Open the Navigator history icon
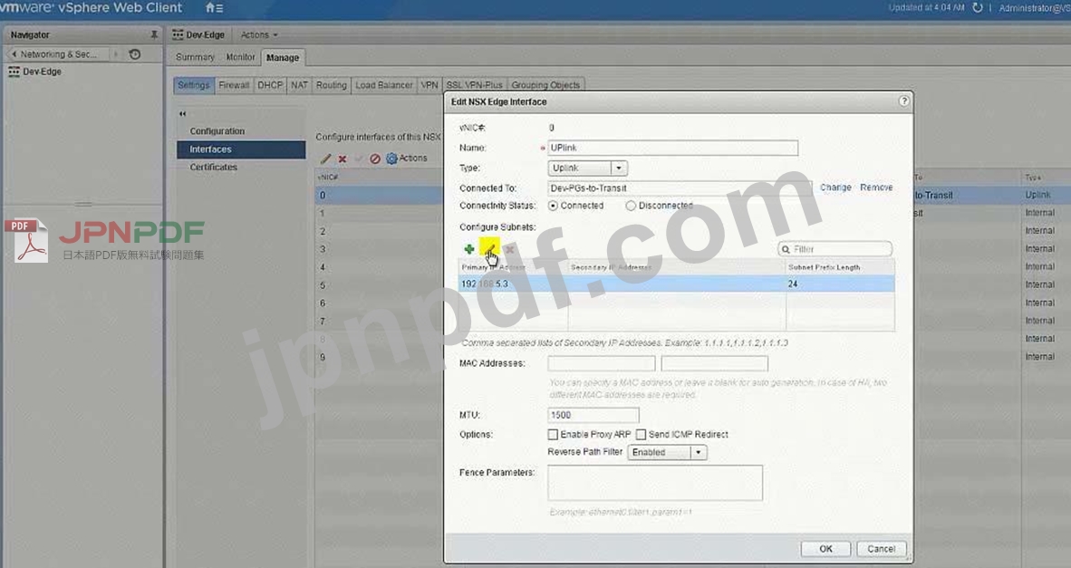 point(135,54)
